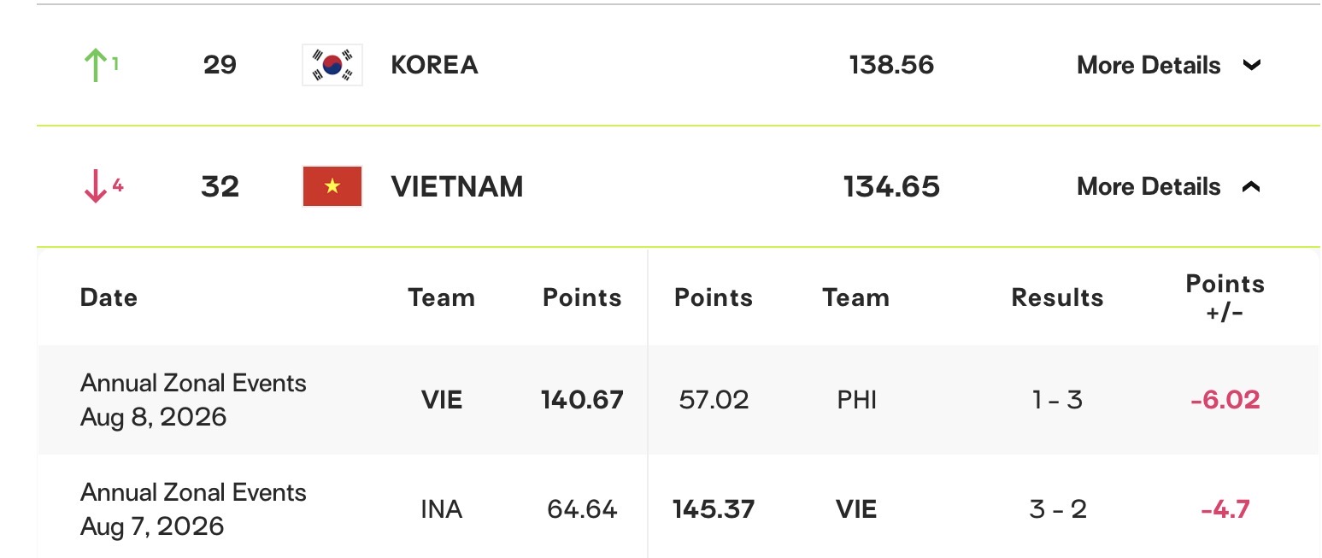Image resolution: width=1322 pixels, height=558 pixels.
Task: Collapse Vietnam's More Details chevron
Action: tap(1251, 186)
